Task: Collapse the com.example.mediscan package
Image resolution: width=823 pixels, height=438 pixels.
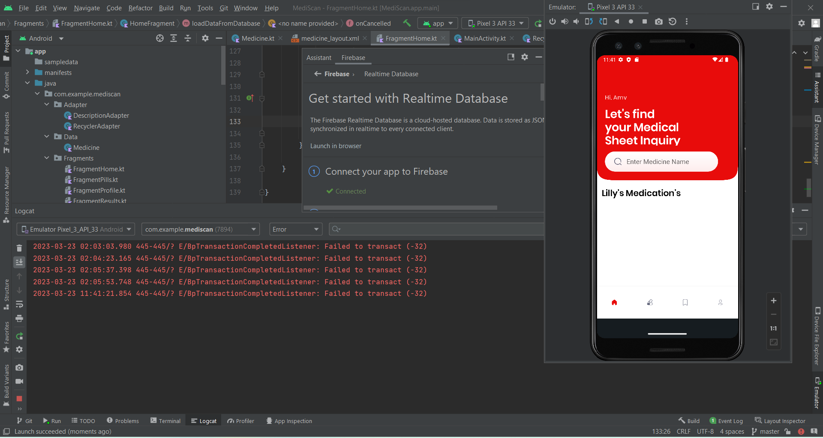Action: [x=37, y=94]
